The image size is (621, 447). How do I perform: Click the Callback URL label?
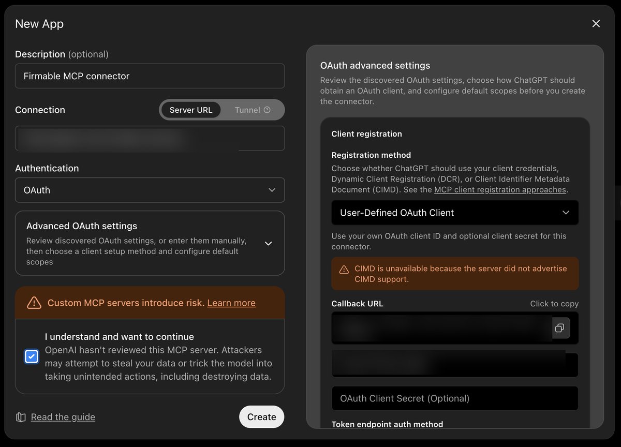(x=358, y=304)
